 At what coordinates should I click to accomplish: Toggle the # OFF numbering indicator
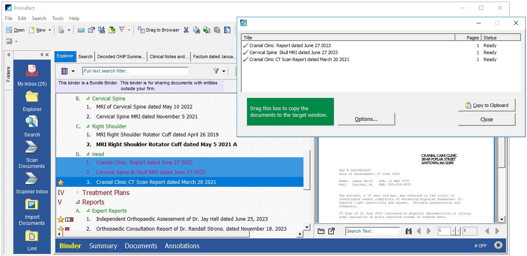coord(480,246)
